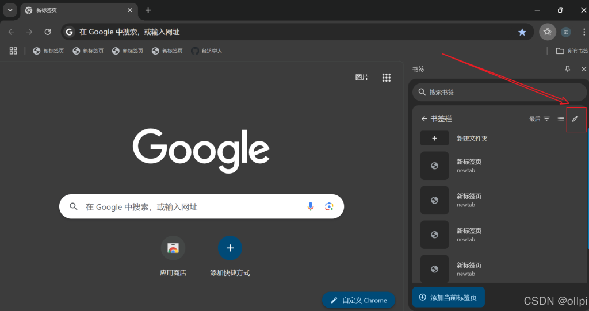Search by image with Google Lens icon
589x311 pixels.
[x=329, y=206]
